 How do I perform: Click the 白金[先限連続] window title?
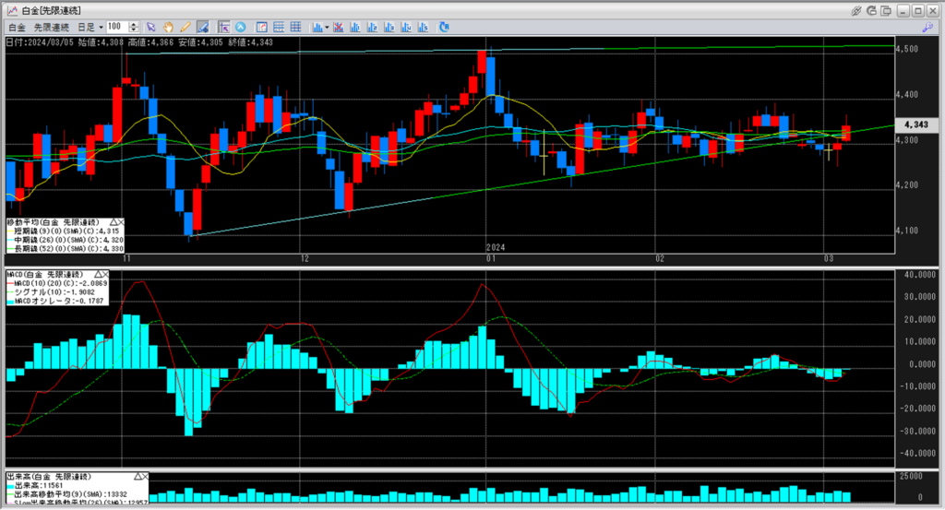[x=51, y=10]
